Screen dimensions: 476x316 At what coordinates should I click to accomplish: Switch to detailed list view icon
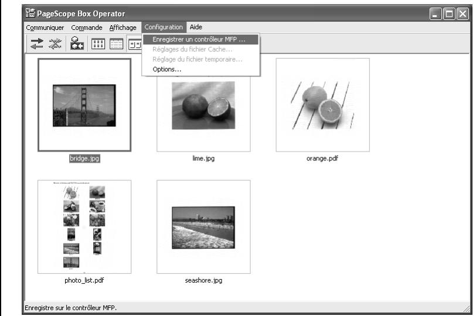(x=116, y=44)
